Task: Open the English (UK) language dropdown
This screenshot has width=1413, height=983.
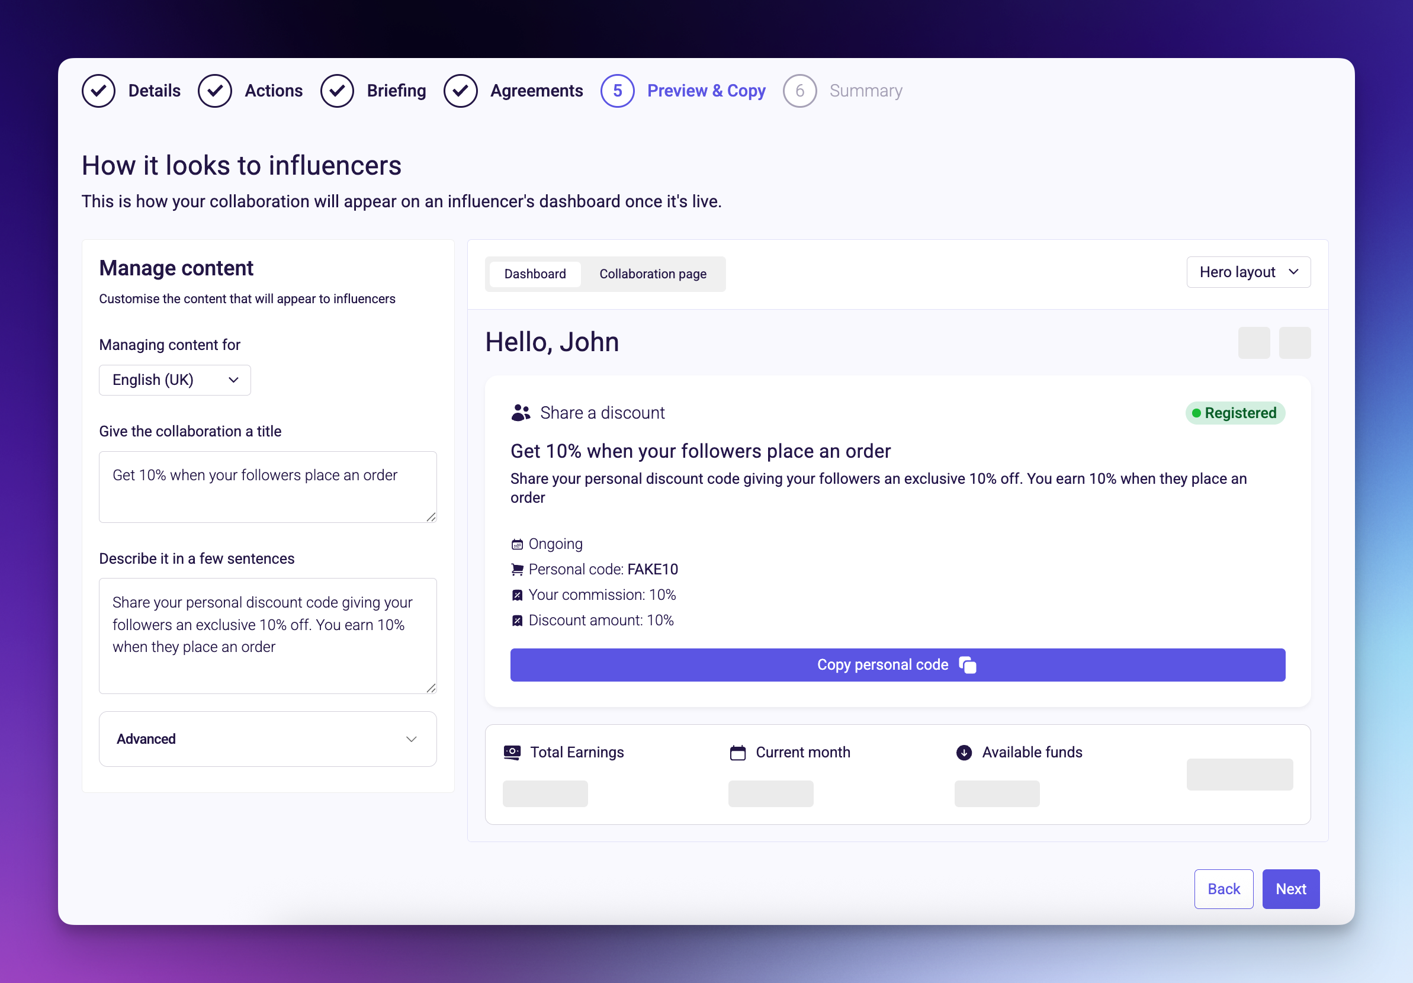Action: 175,380
